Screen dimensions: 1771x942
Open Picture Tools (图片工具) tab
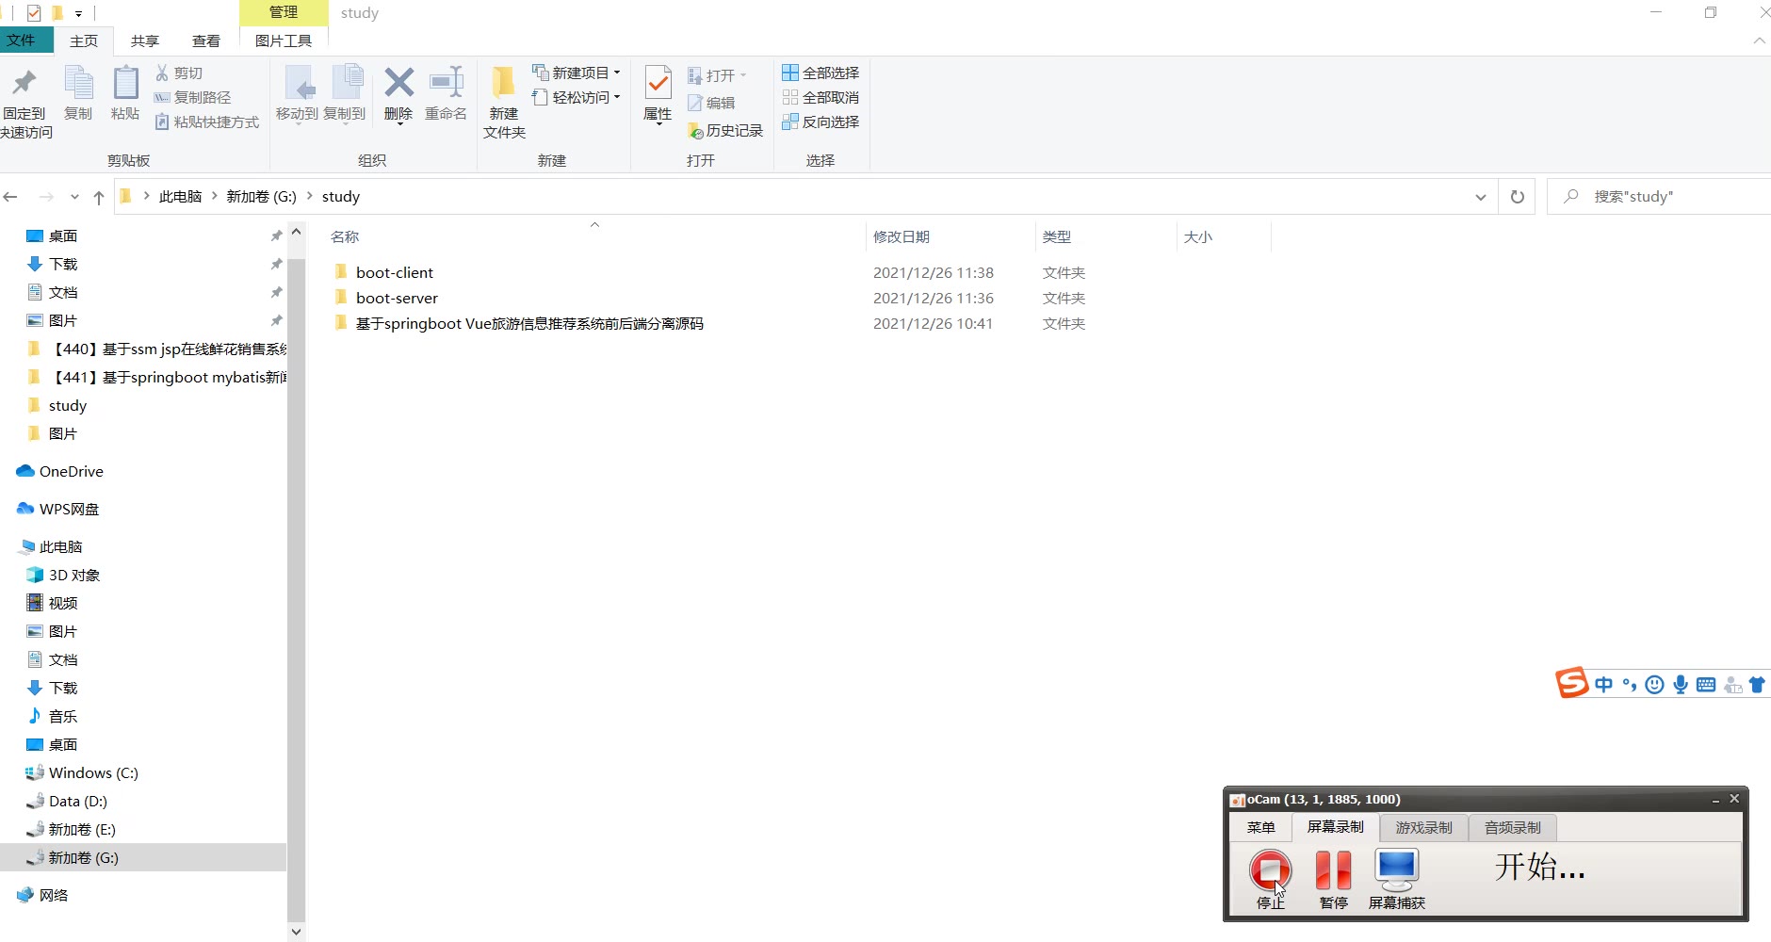coord(284,41)
